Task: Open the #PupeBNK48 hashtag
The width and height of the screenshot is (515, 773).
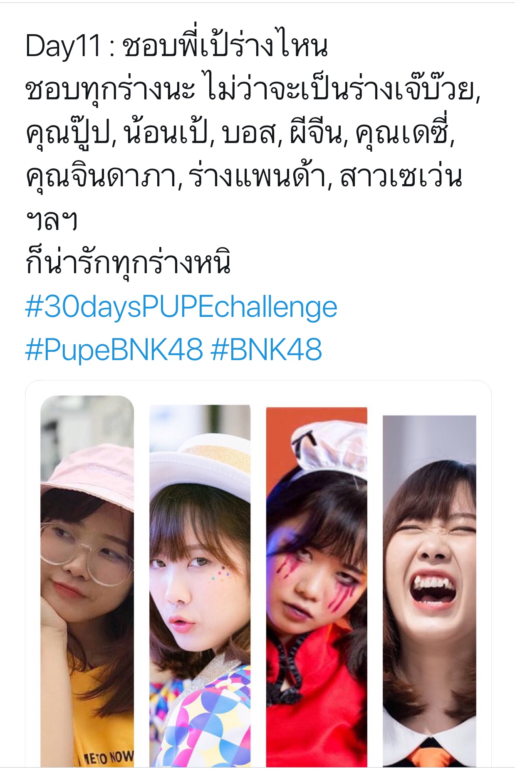Action: (x=114, y=349)
